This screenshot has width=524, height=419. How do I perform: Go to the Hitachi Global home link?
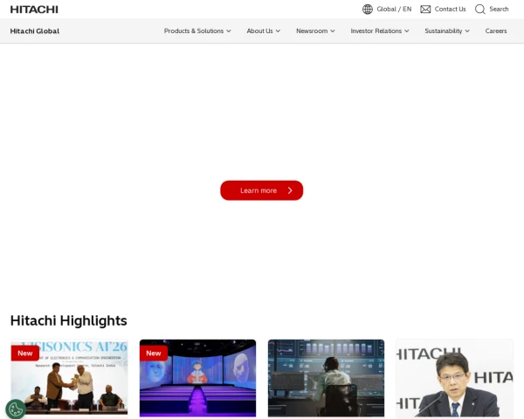[x=35, y=31]
